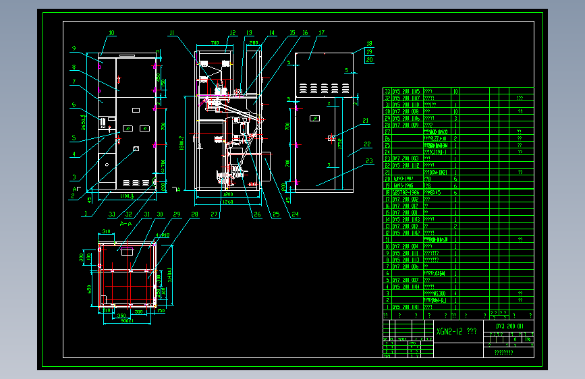This screenshot has width=585, height=379.
Task: Click callout 11 above the section view
Action: [172, 33]
